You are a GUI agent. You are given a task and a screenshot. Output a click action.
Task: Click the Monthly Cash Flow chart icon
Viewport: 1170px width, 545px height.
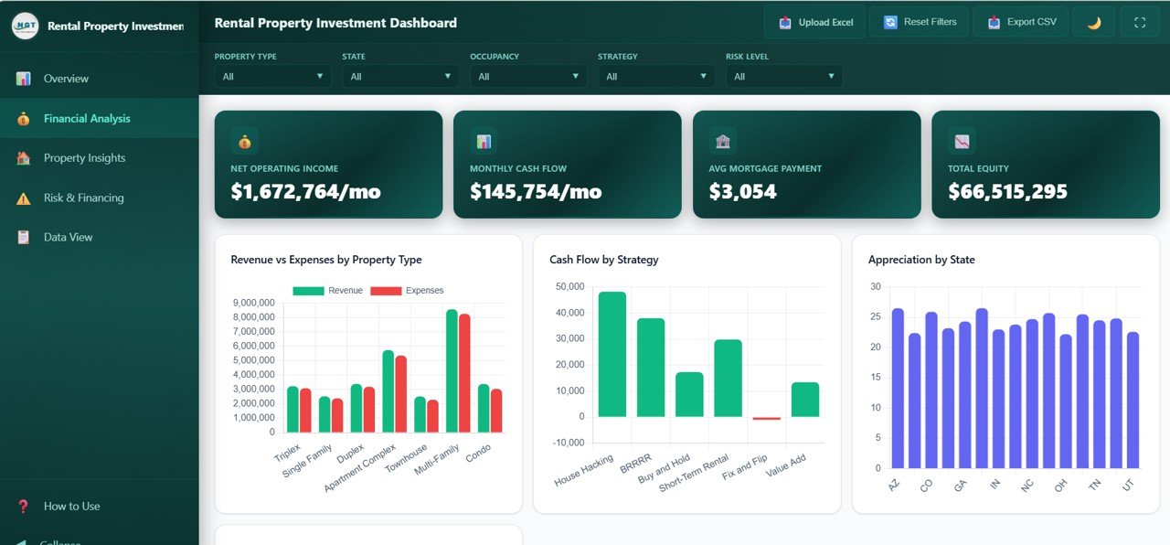click(x=484, y=141)
